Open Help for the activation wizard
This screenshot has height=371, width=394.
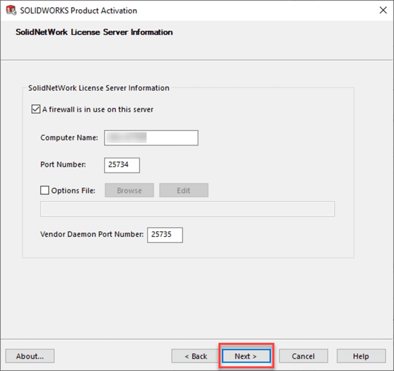point(361,356)
